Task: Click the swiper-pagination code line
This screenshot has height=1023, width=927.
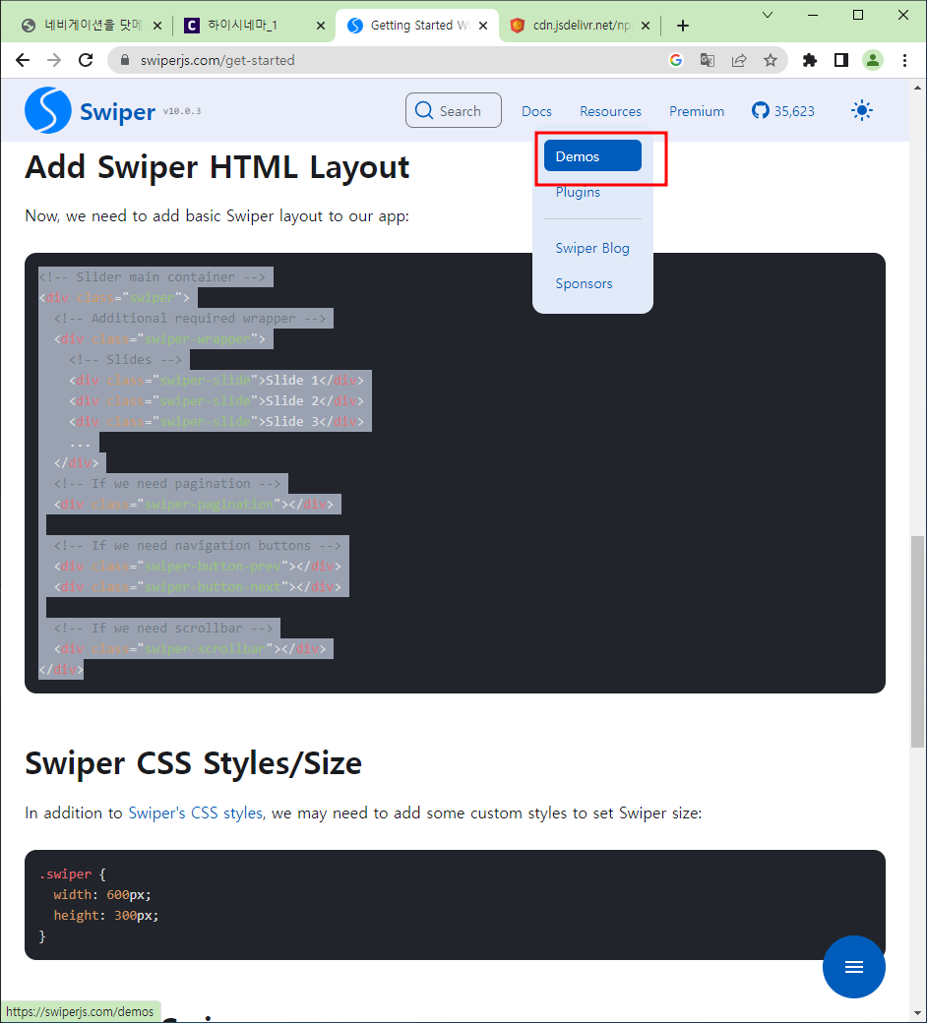Action: [x=193, y=504]
